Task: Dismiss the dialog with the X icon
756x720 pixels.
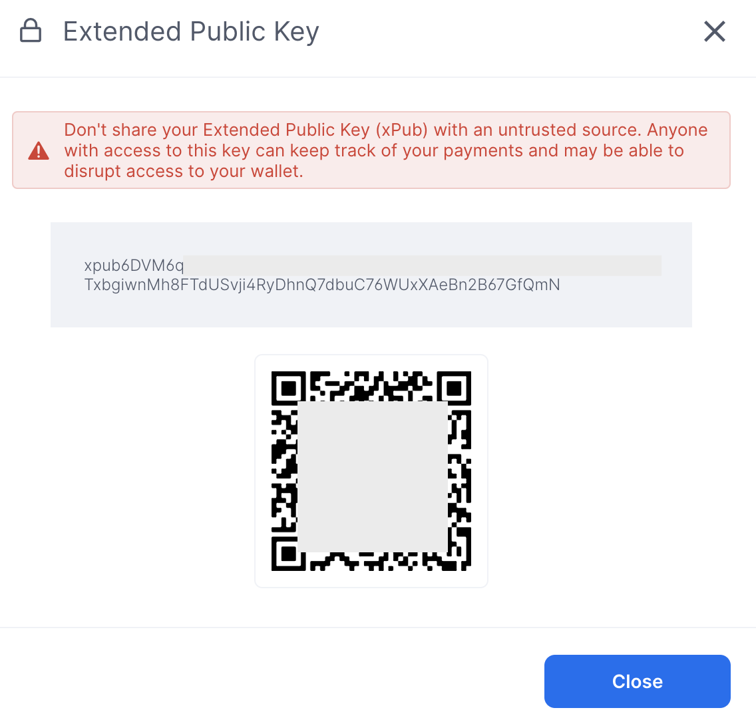Action: (715, 31)
